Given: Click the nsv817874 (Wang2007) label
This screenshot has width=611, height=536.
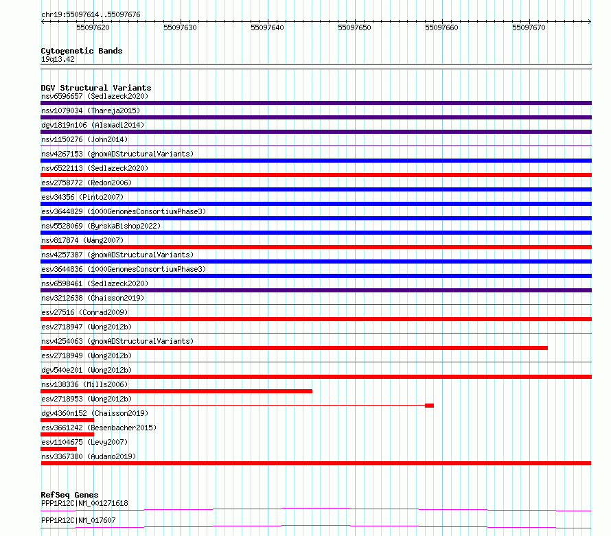Looking at the screenshot, I should point(82,240).
